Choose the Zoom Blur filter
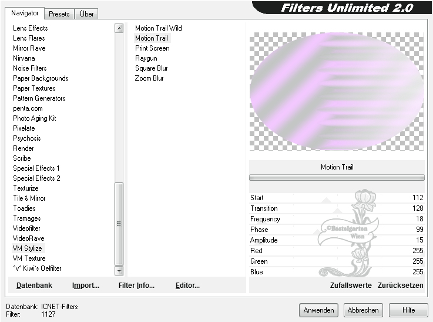This screenshot has width=433, height=322. click(x=149, y=78)
